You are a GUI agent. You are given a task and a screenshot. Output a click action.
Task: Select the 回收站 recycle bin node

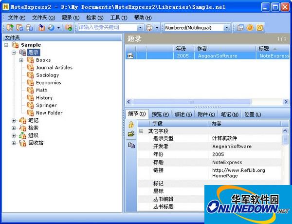coord(36,143)
